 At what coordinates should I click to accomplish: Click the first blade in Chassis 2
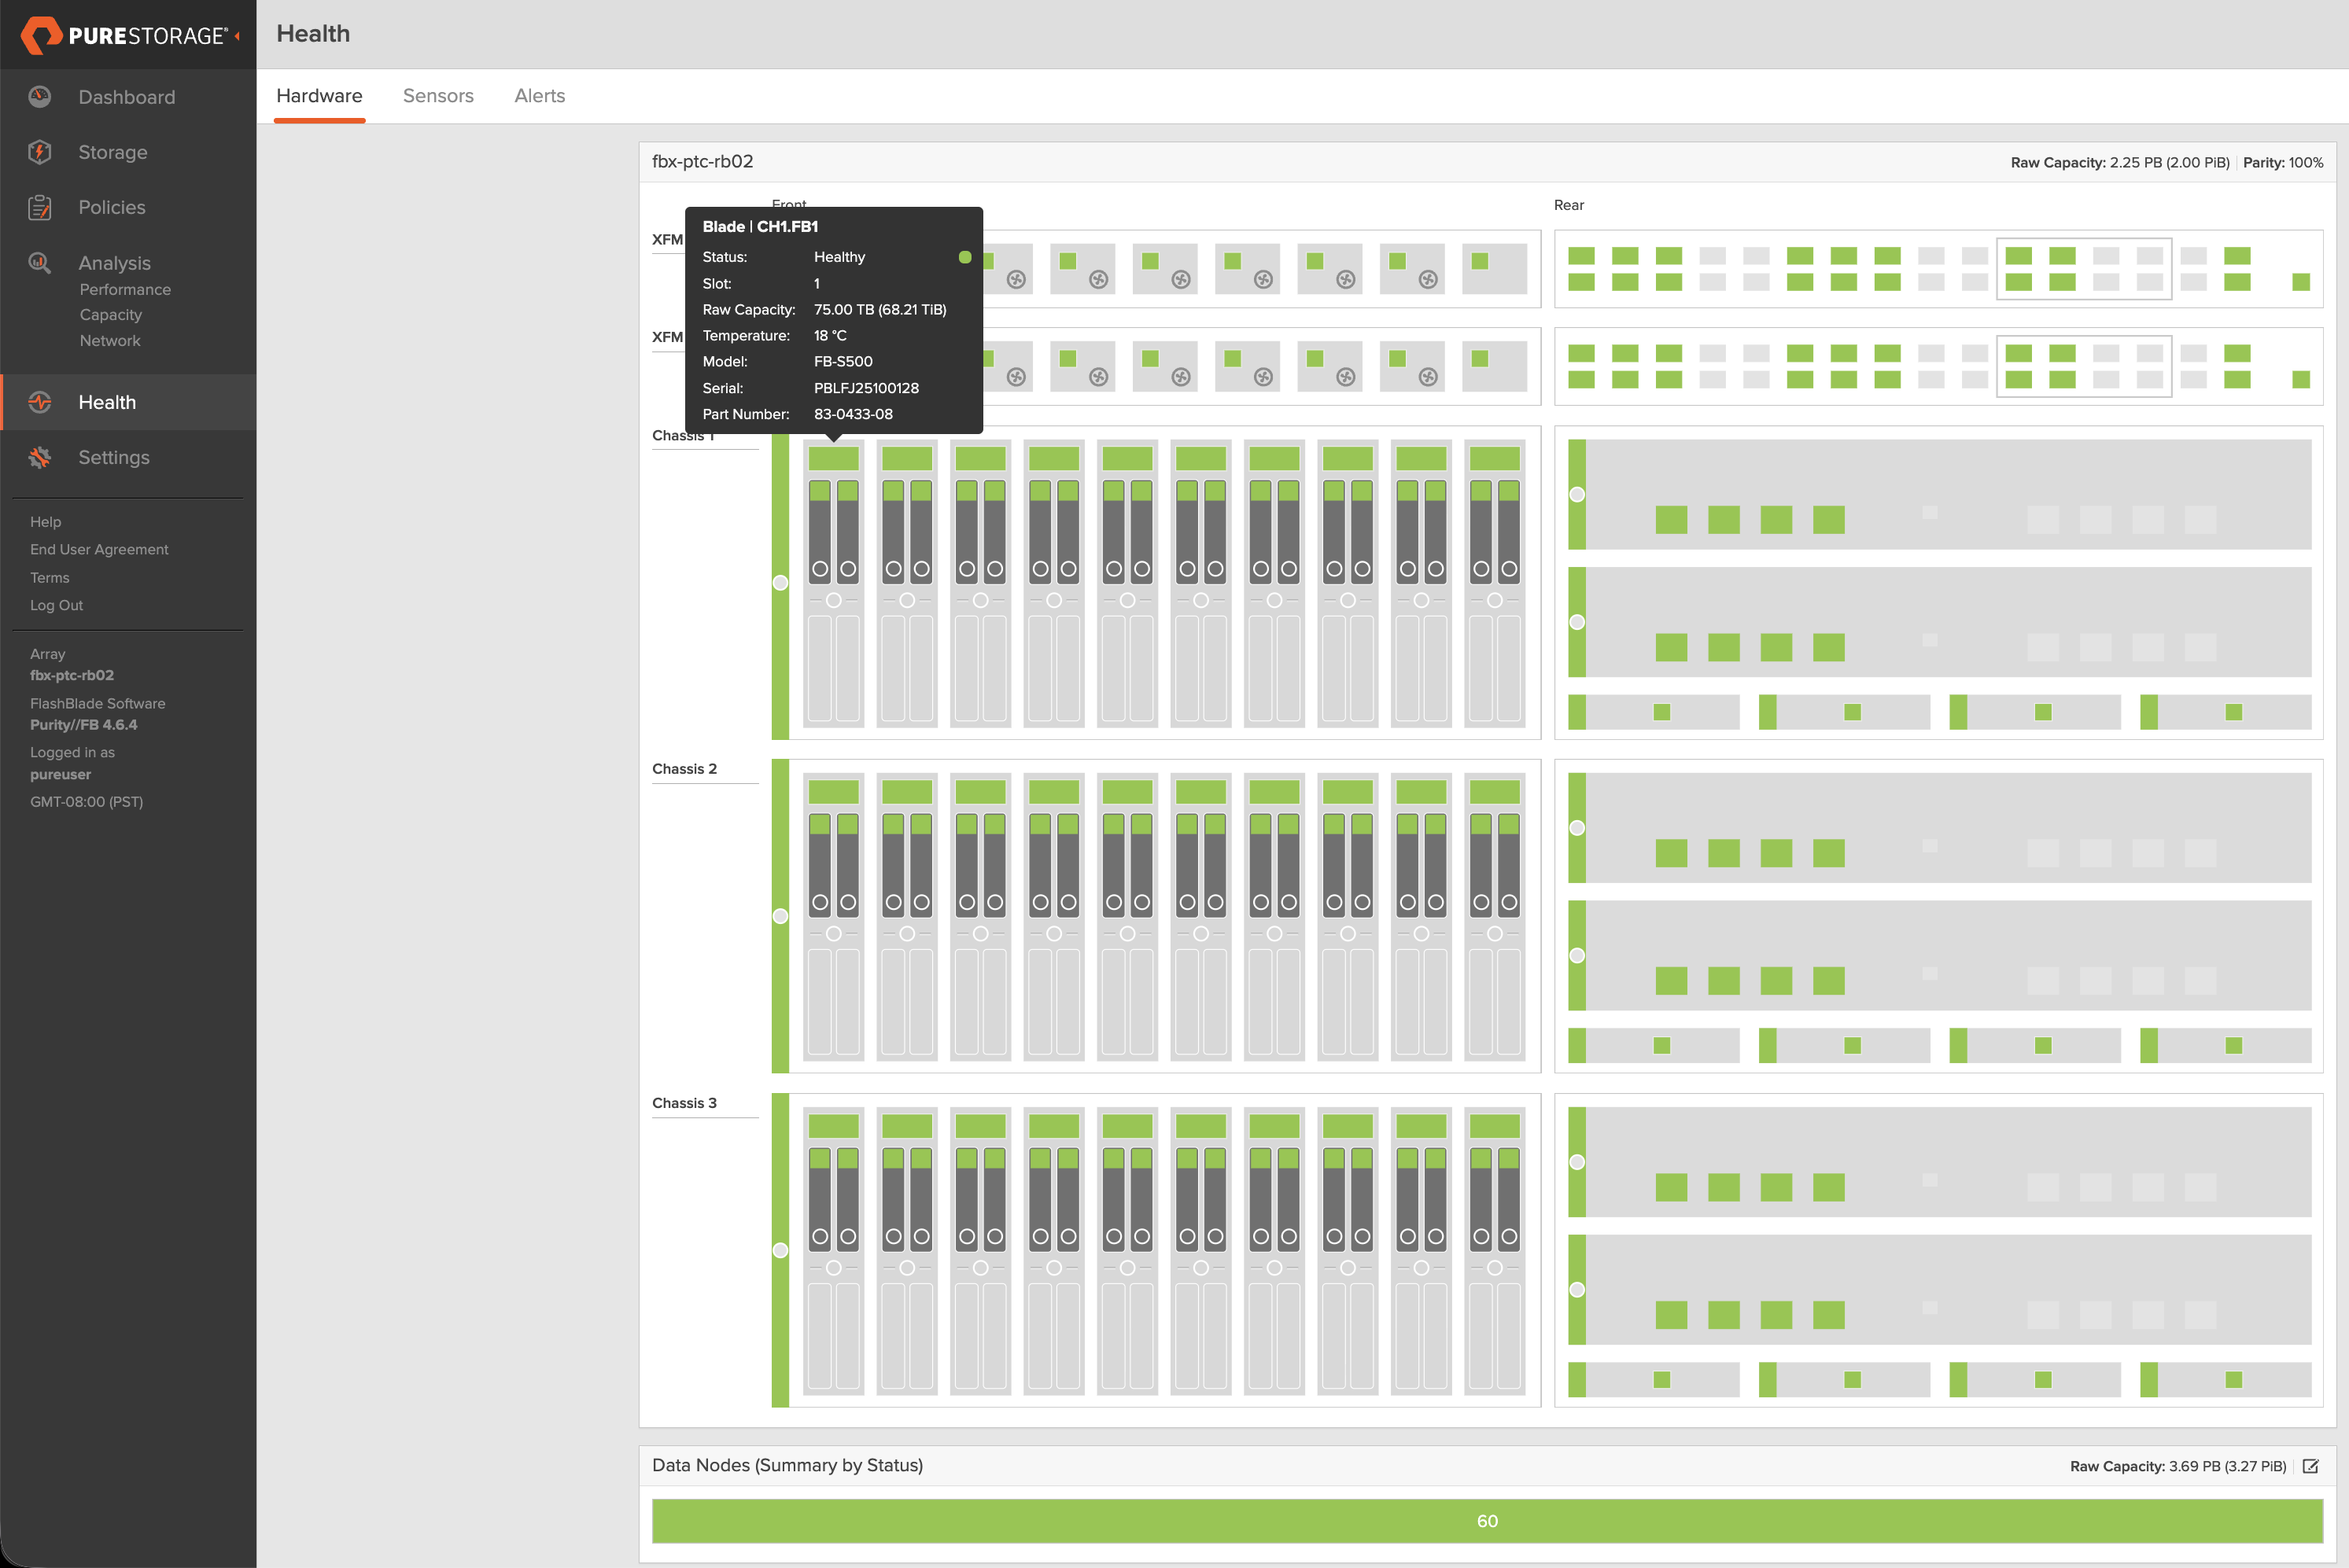833,915
